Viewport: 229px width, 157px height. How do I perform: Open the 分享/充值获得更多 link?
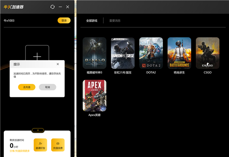[x=20, y=151]
